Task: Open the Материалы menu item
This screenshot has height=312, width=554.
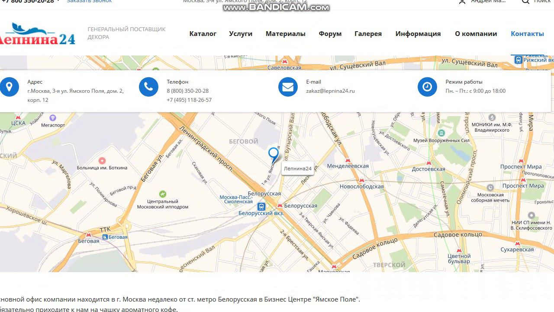Action: point(286,34)
